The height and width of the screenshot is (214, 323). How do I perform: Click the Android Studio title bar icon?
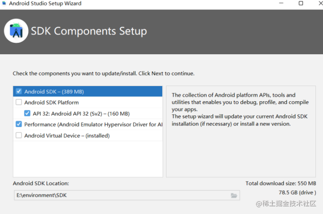coord(4,4)
